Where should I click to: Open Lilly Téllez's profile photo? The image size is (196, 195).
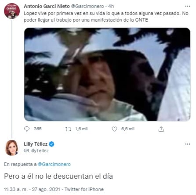pos(12,147)
